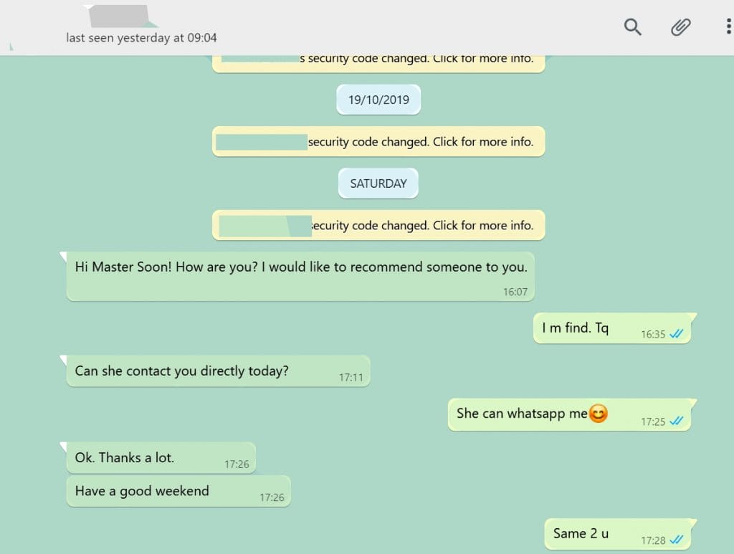
Task: Click double ticks on "I m find. Tq"
Action: coord(676,334)
